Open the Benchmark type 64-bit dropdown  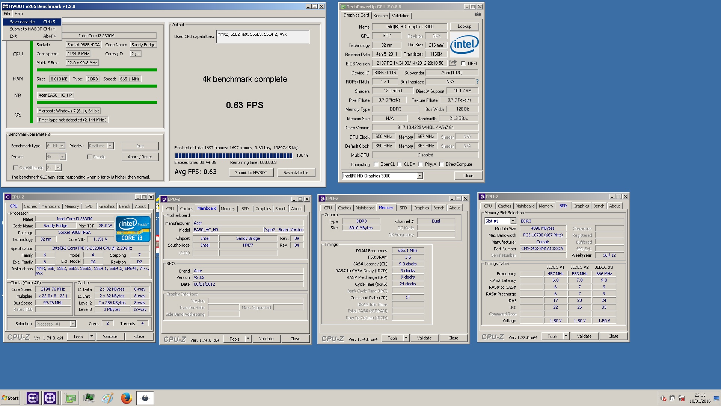point(56,146)
